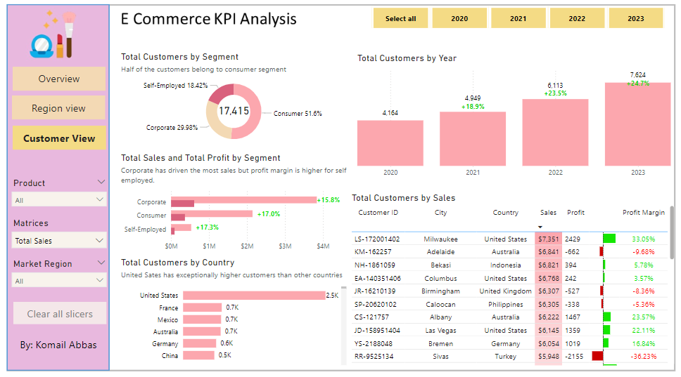The height and width of the screenshot is (377, 681).
Task: Toggle the 2021 year filter
Action: coord(518,18)
